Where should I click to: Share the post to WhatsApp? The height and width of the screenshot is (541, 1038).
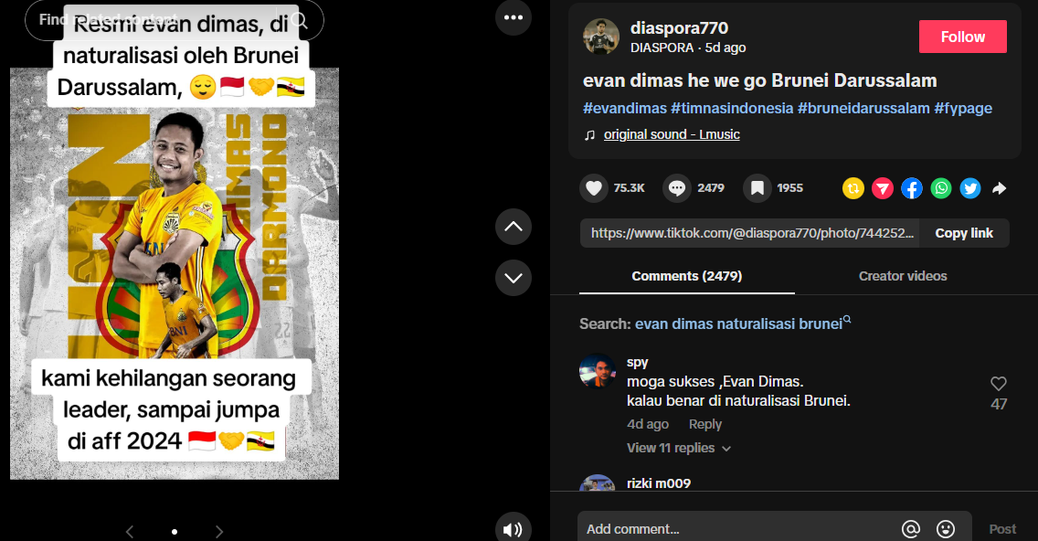[x=941, y=189]
